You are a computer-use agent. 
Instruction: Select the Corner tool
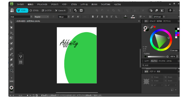[x=11, y=38]
